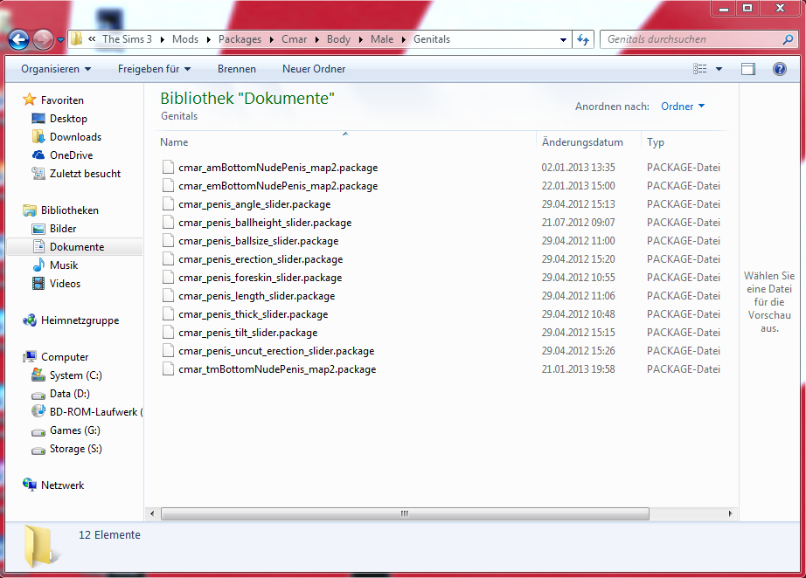Click the Videos library icon
The image size is (806, 578).
click(38, 284)
